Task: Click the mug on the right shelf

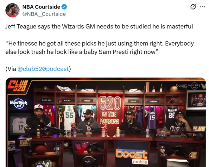Action: pyautogui.click(x=193, y=155)
